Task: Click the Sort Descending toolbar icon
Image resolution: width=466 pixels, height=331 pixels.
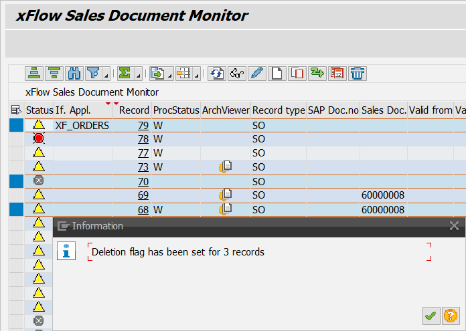Action: point(54,73)
